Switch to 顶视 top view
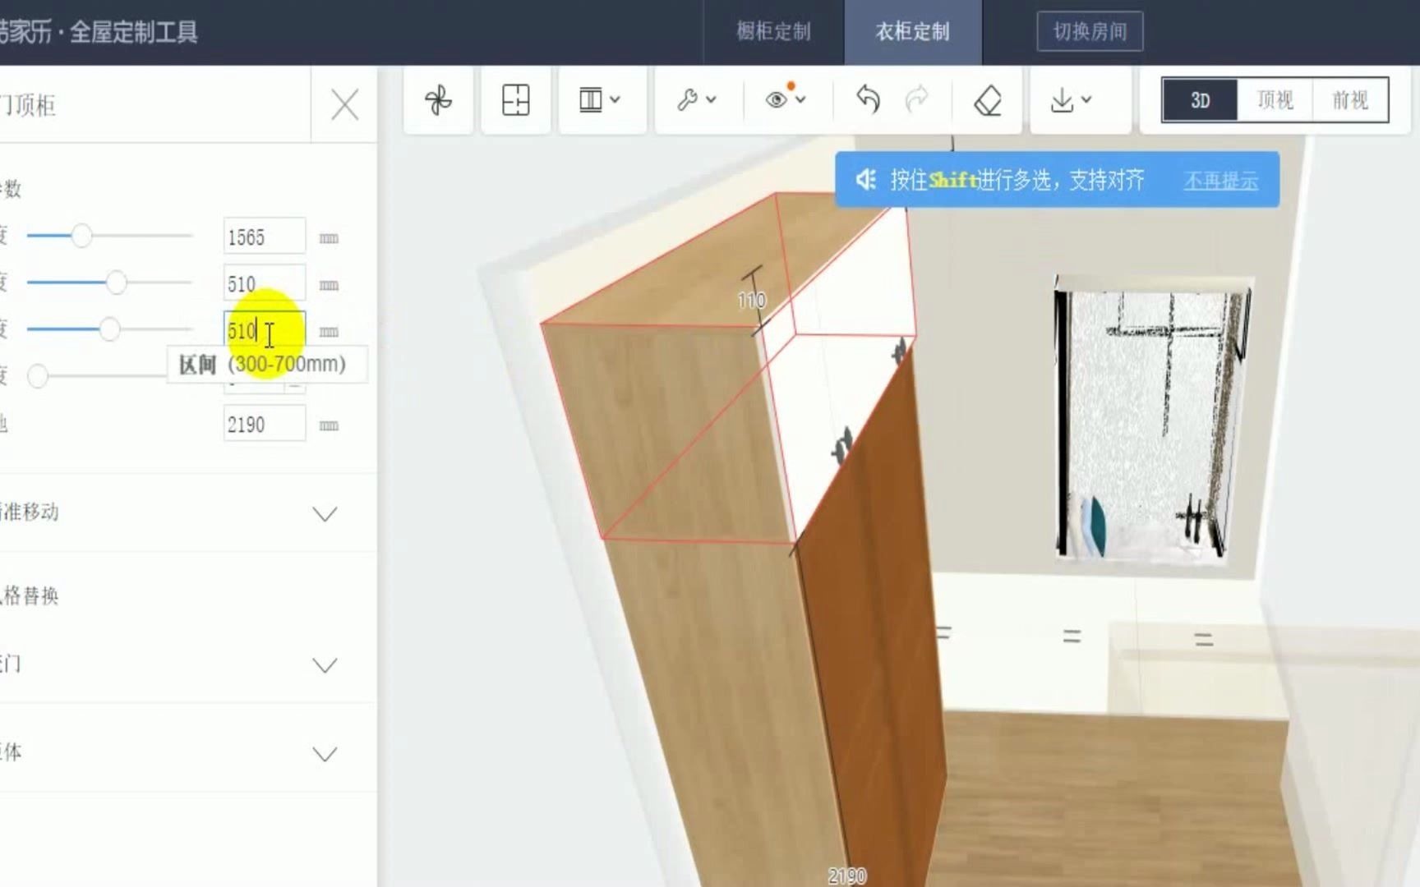Screen dimensions: 1420x887 1275,99
